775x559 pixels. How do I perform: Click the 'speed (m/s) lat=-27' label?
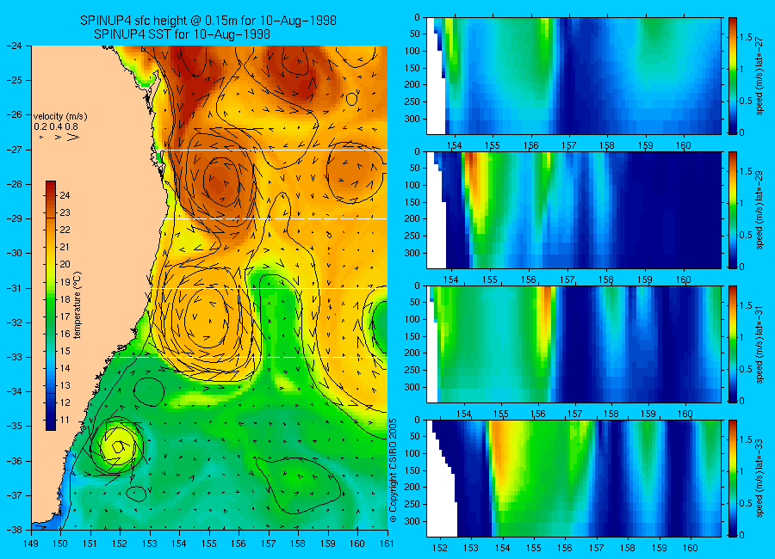[759, 76]
